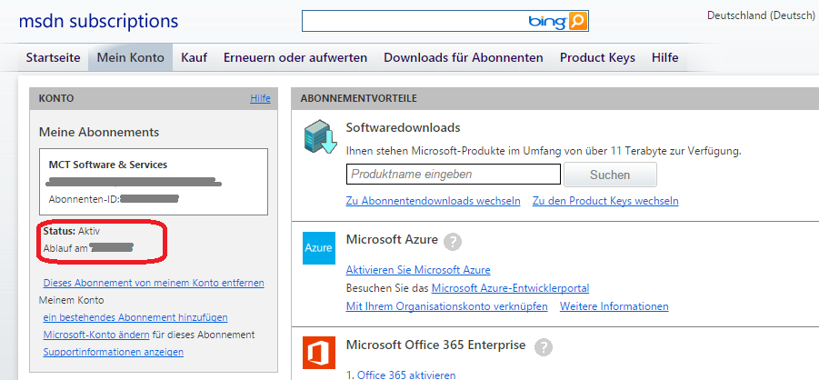Open Erneuern oder aufwerten tab
Viewport: 819px width, 380px height.
pos(295,57)
